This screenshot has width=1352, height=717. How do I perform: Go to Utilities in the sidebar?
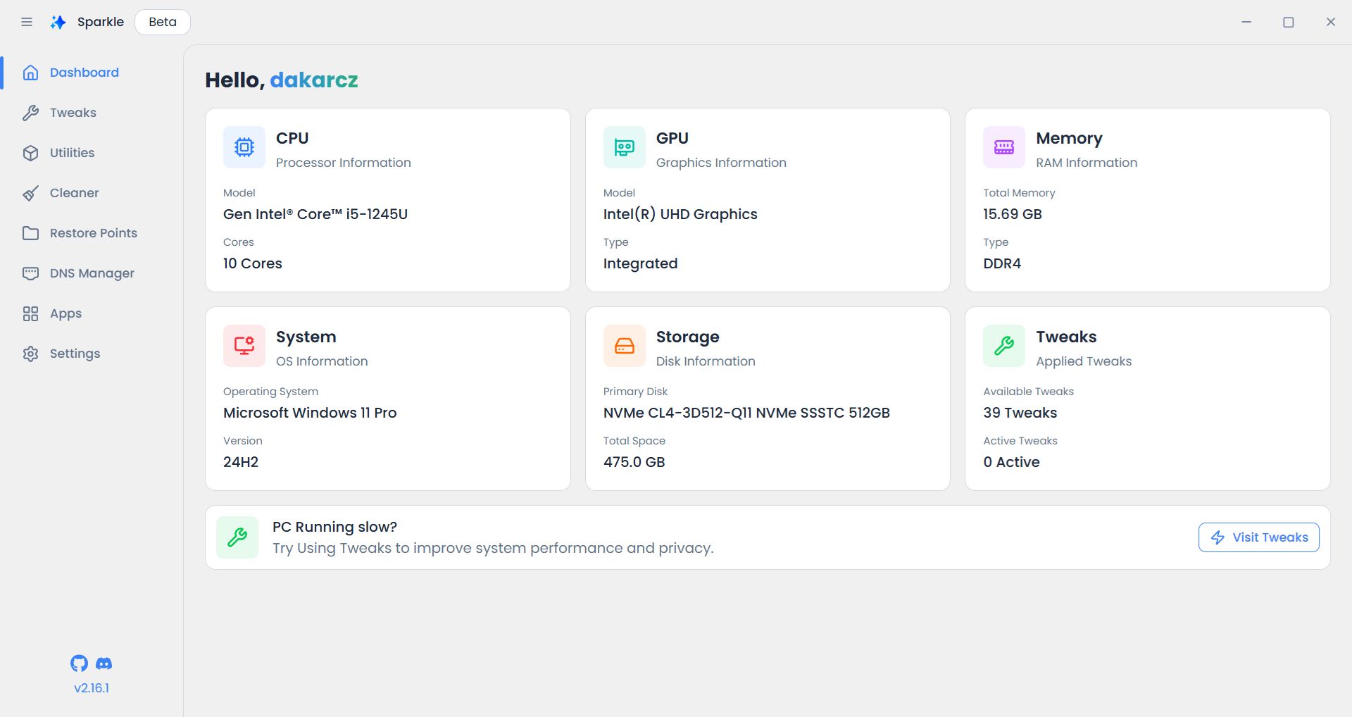click(x=72, y=153)
